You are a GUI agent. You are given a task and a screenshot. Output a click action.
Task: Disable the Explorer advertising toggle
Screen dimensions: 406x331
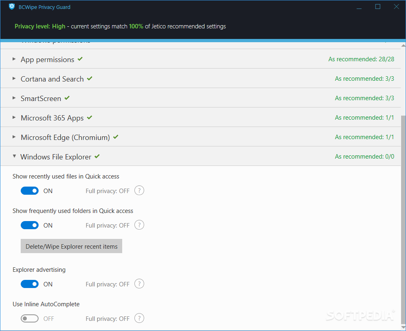click(x=30, y=284)
